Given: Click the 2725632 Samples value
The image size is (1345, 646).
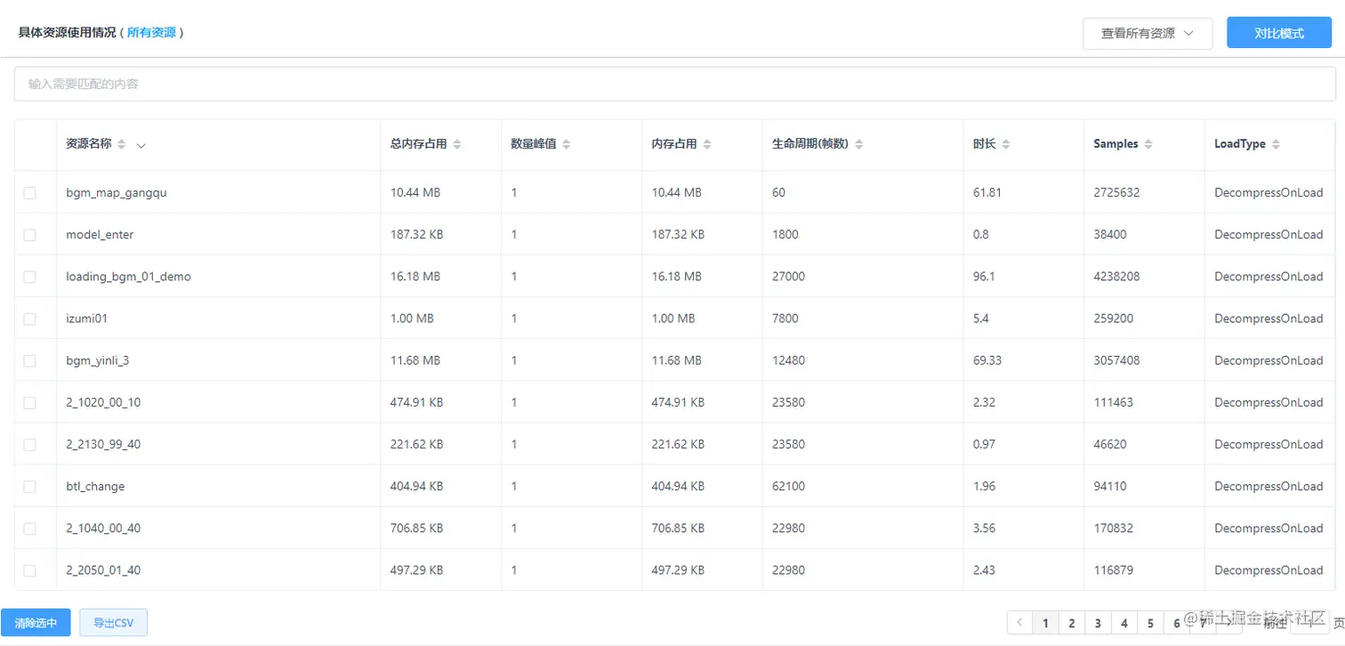Looking at the screenshot, I should [x=1117, y=192].
